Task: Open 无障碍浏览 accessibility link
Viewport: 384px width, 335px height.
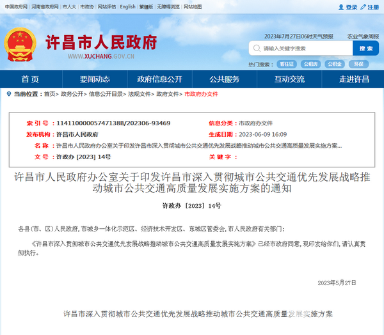Action: 169,6
